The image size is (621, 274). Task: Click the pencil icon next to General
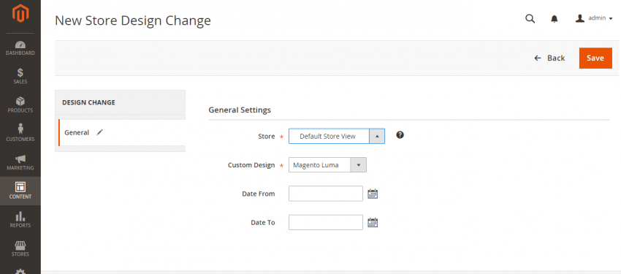pos(100,132)
